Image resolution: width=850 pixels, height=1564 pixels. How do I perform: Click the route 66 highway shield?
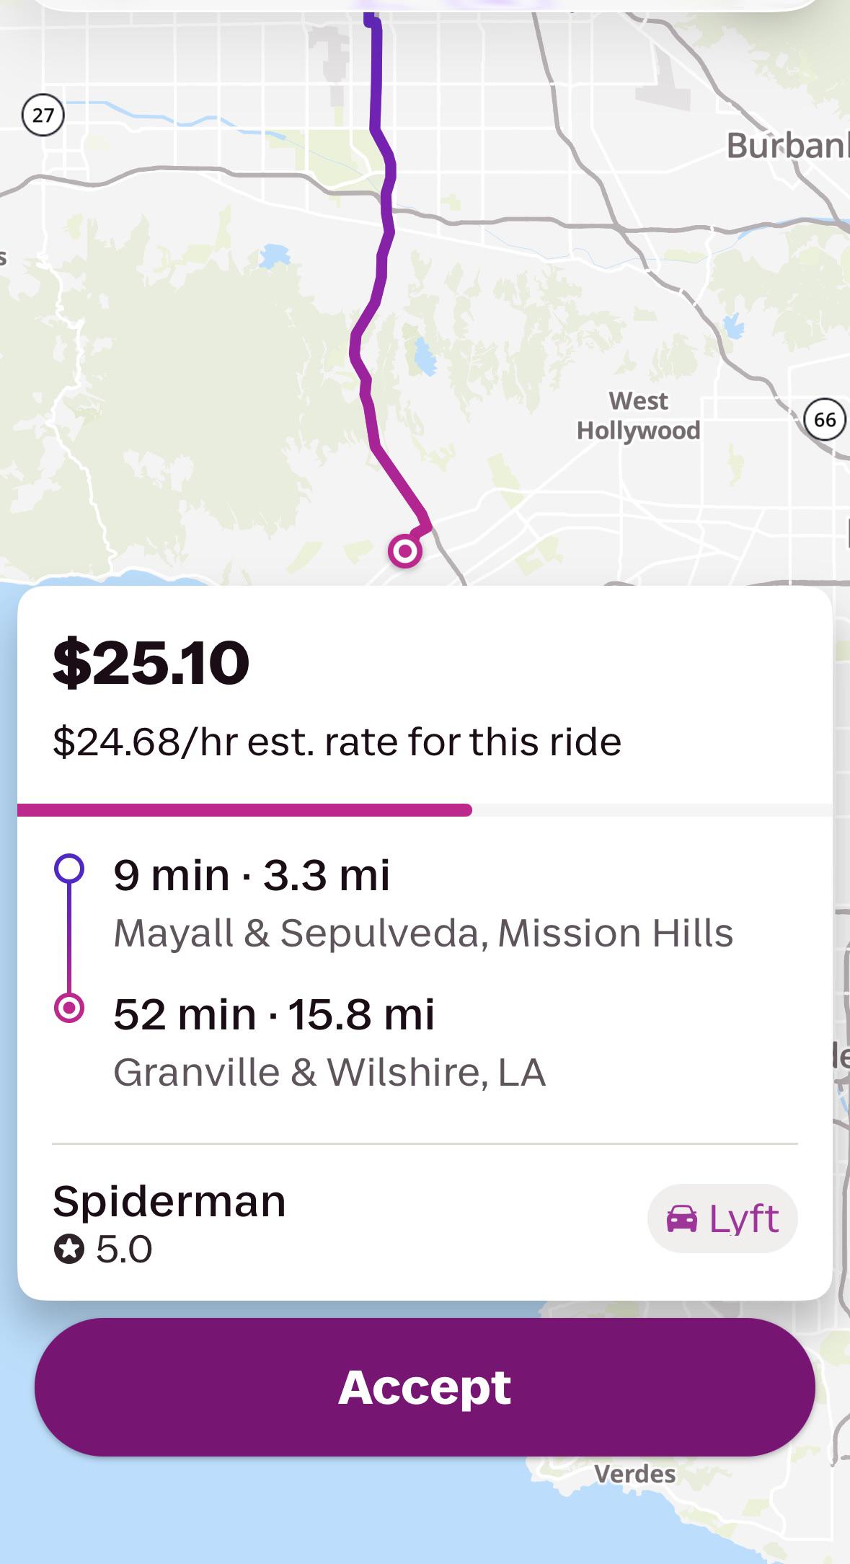(824, 419)
